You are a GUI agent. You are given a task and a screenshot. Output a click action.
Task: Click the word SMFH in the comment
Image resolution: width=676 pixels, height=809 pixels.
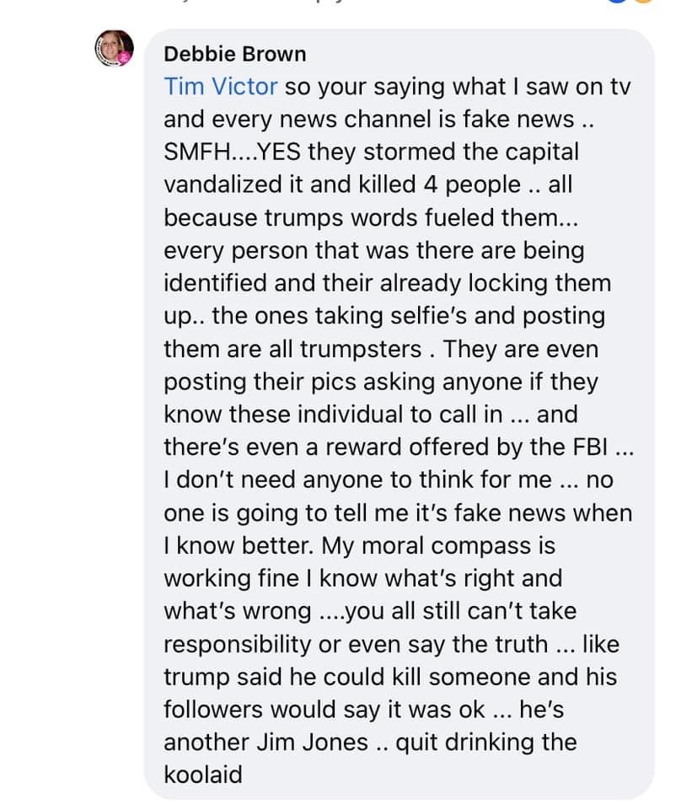pos(198,152)
